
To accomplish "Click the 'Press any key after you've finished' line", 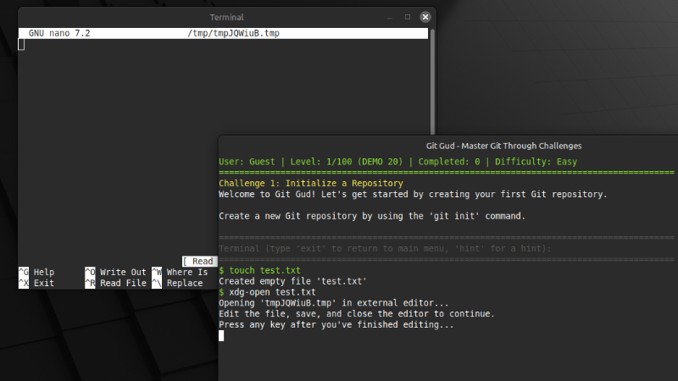I will (x=336, y=324).
